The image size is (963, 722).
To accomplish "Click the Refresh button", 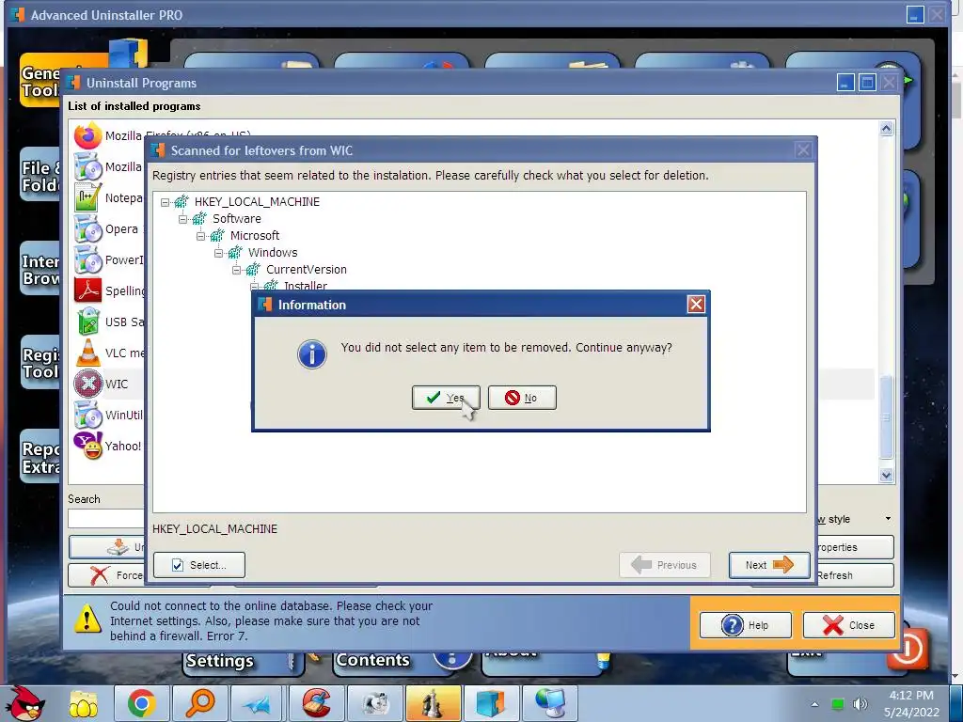I will 854,575.
